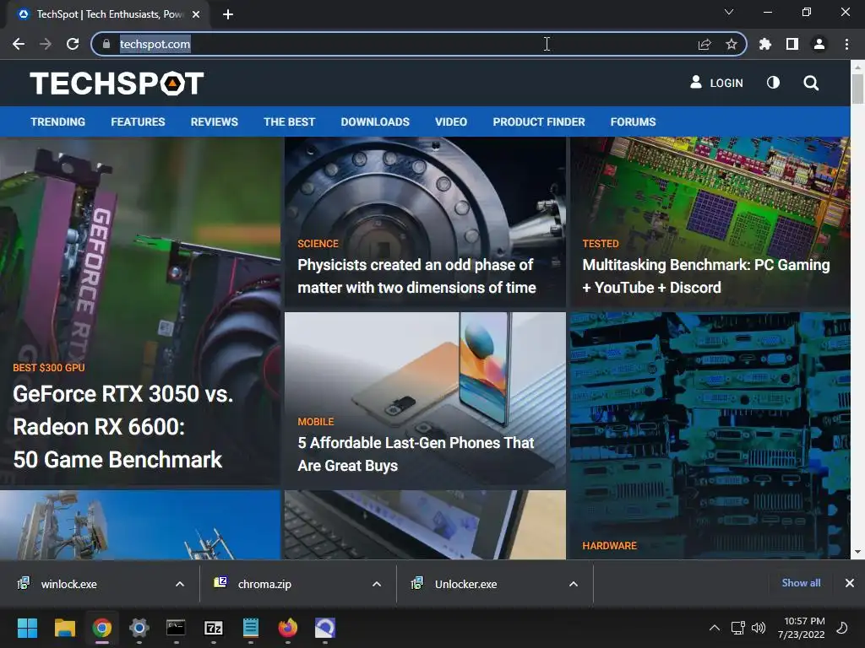Open the VIDEO section
The image size is (865, 648).
coord(451,121)
